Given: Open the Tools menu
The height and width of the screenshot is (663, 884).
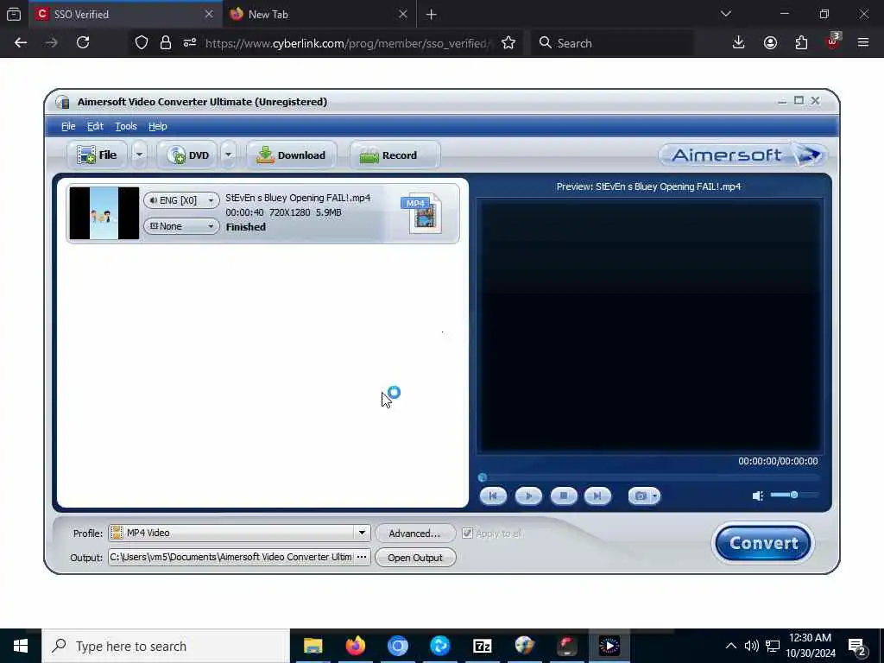Looking at the screenshot, I should (x=126, y=126).
